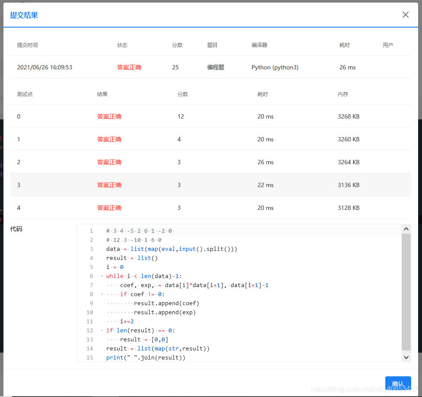Image resolution: width=422 pixels, height=397 pixels.
Task: Click the 代码 label
Action: click(16, 229)
